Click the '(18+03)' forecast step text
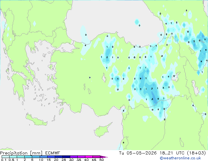 (197, 153)
